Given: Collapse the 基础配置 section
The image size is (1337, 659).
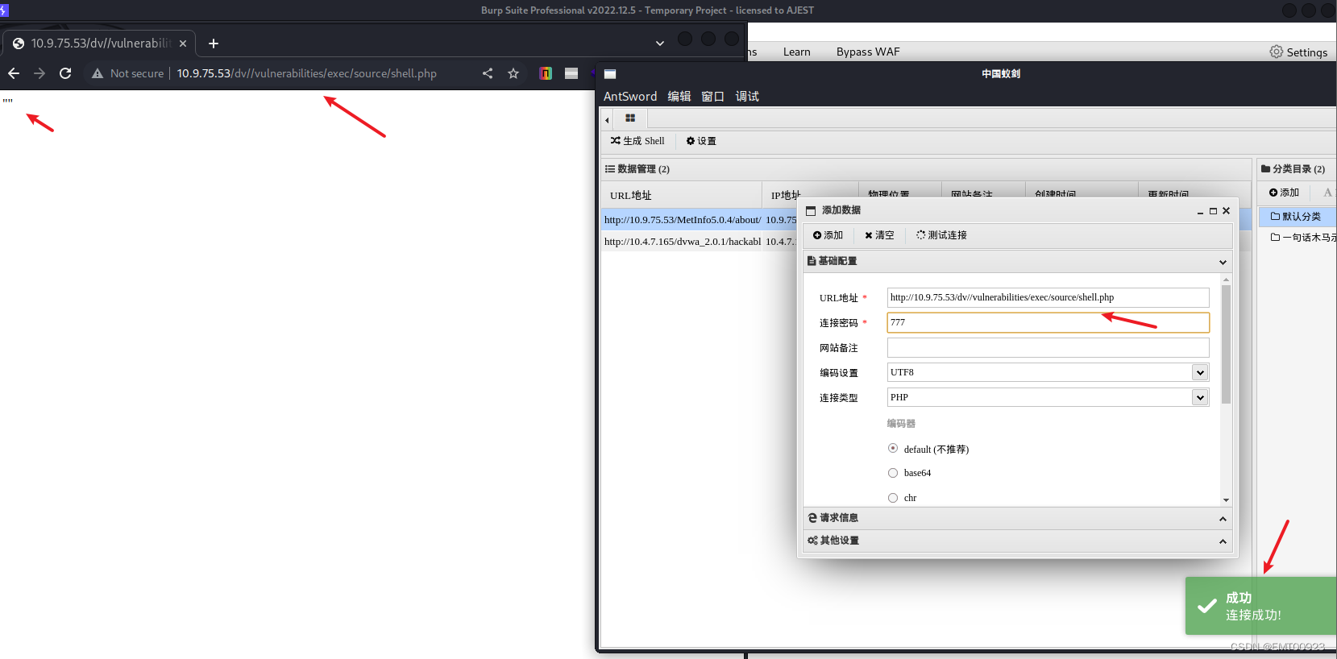Looking at the screenshot, I should (x=1018, y=261).
